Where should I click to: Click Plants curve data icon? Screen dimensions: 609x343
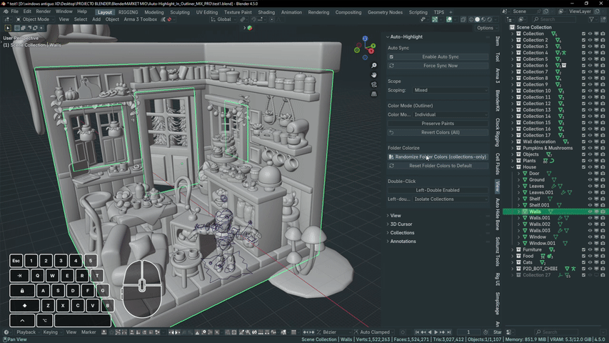[552, 161]
